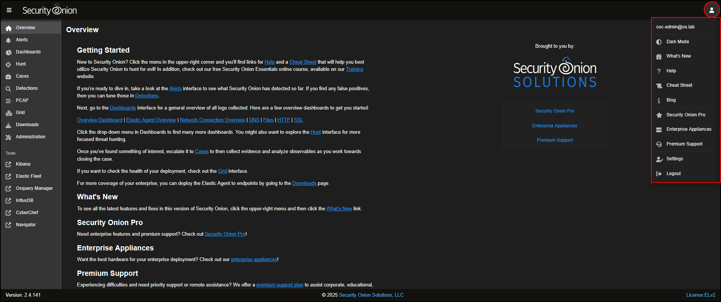721x302 pixels.
Task: Open Dashboards via pie chart icon
Action: (x=8, y=52)
